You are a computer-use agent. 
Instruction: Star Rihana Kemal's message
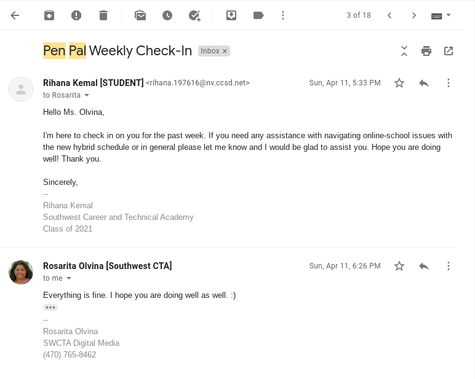coord(399,83)
